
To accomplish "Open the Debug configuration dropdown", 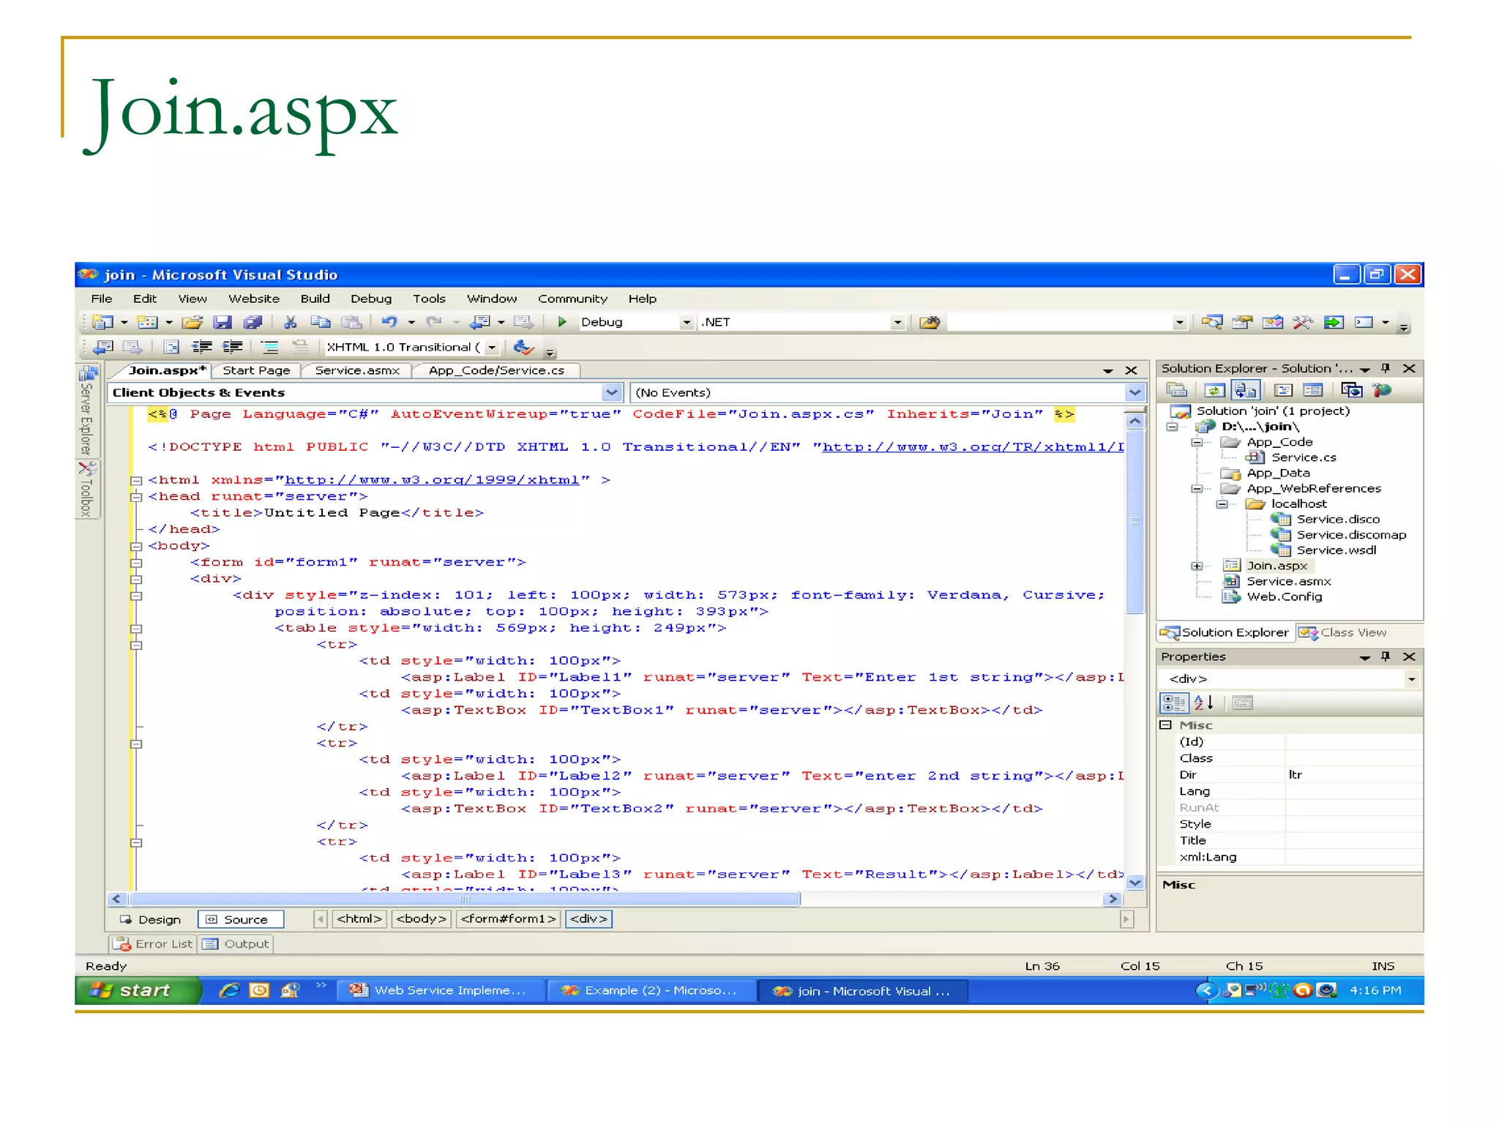I will pyautogui.click(x=686, y=322).
